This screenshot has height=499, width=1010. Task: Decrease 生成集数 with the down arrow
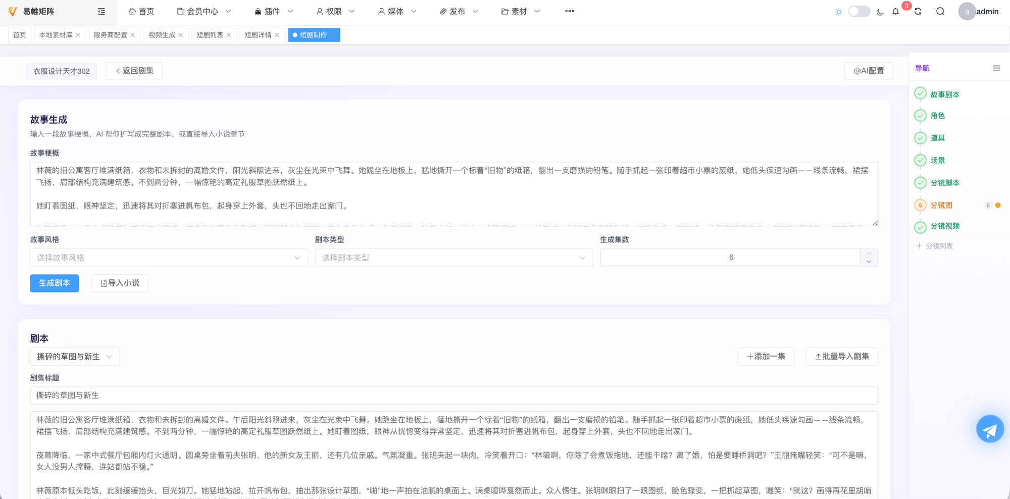[869, 262]
